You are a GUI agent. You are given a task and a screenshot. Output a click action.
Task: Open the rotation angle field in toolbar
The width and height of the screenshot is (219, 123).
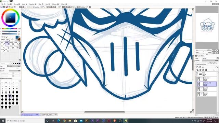coord(59,7)
